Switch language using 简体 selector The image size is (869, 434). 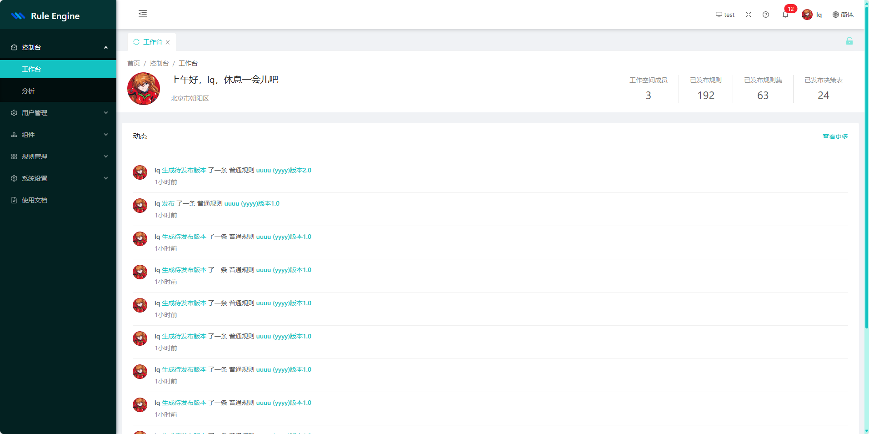click(x=843, y=15)
